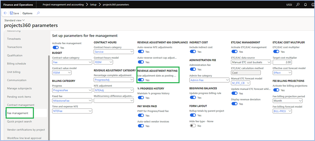This screenshot has height=141, width=315.
Task: Click the Save disk icon
Action: point(12,13)
